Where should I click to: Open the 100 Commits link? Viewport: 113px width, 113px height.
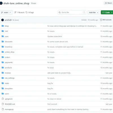click(106, 20)
